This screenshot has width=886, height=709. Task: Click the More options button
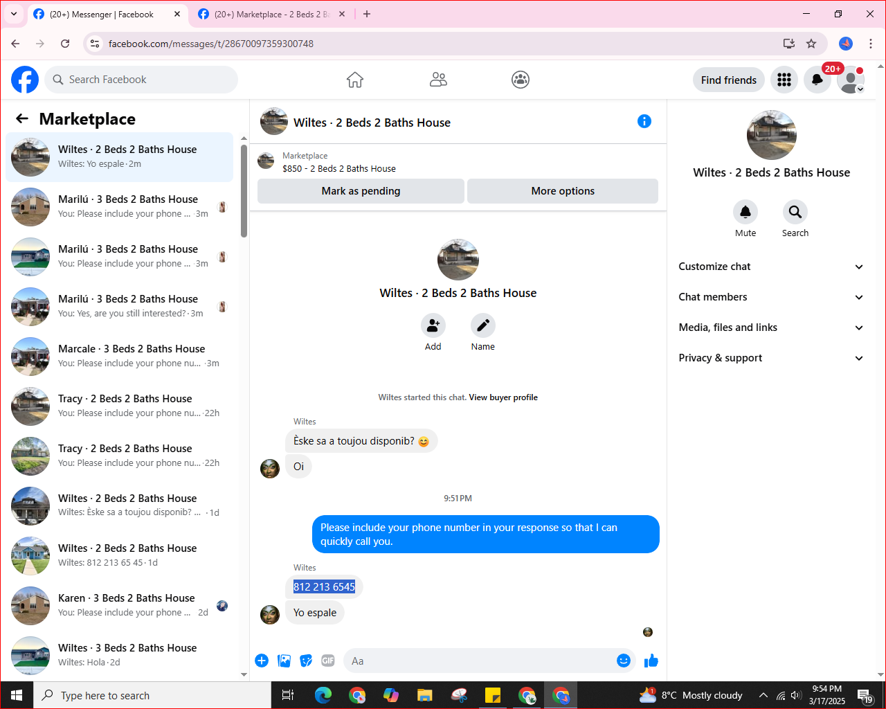(x=563, y=191)
